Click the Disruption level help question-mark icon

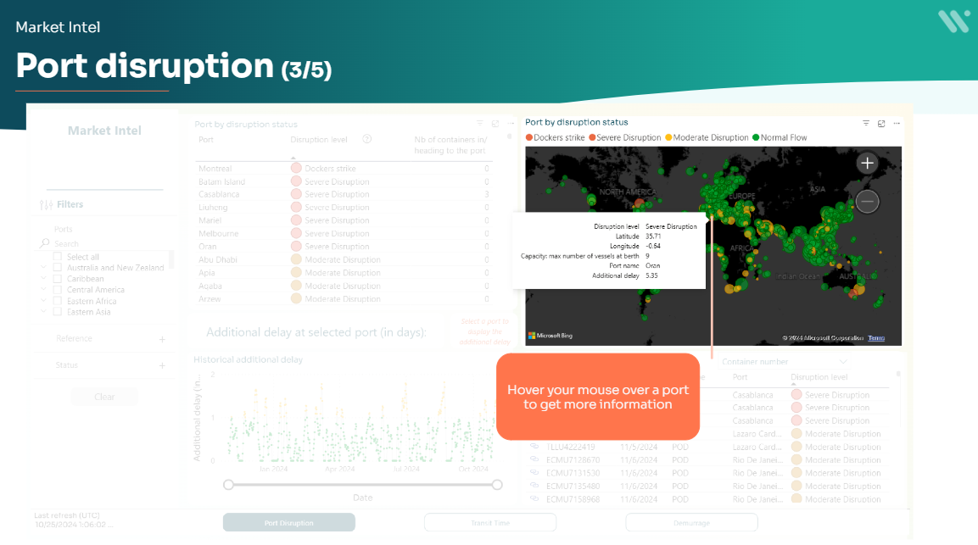pyautogui.click(x=366, y=140)
